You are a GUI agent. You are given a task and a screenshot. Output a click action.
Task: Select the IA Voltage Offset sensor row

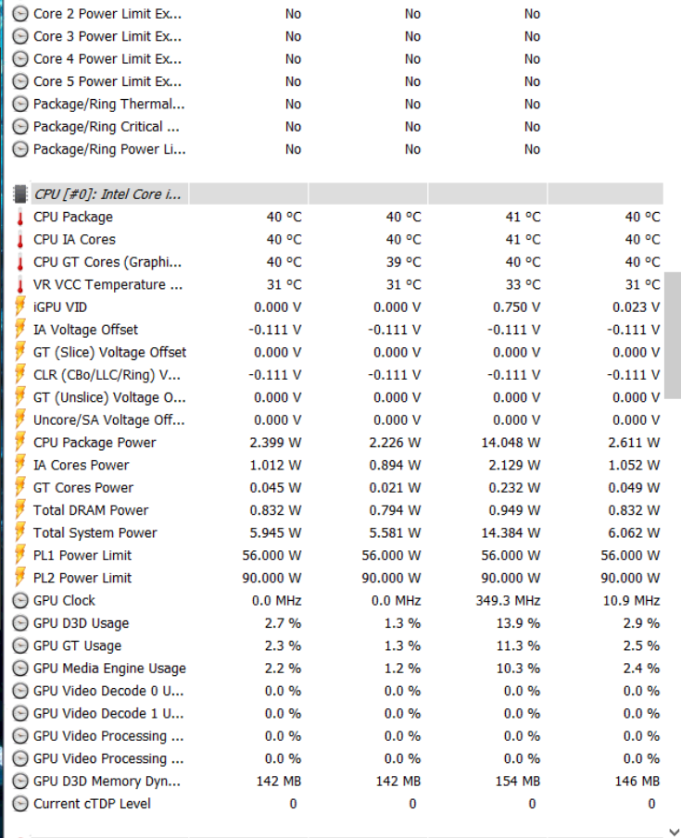coord(85,330)
